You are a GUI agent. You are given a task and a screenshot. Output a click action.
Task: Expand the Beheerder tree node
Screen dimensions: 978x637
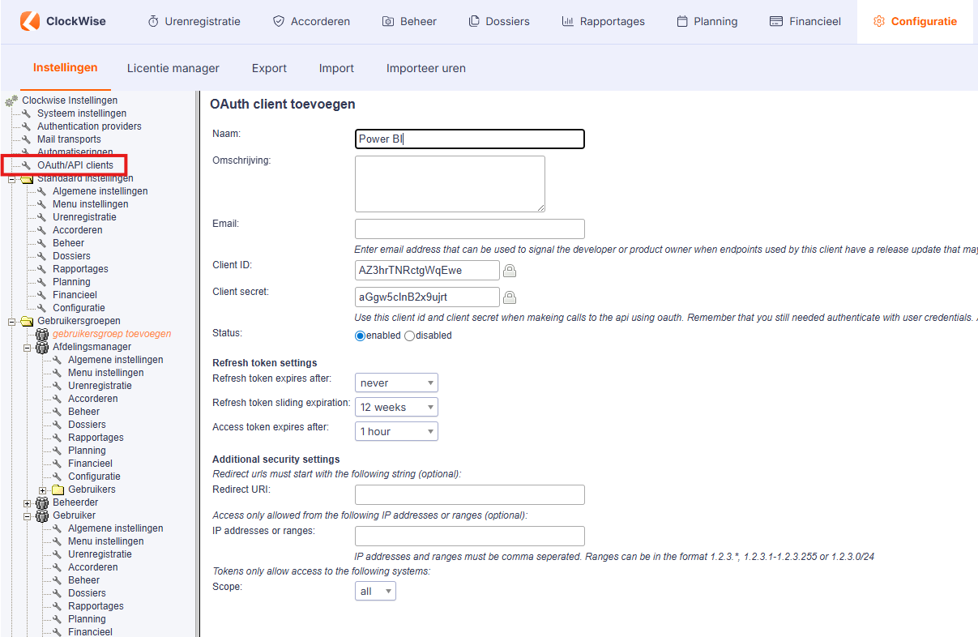coord(27,502)
